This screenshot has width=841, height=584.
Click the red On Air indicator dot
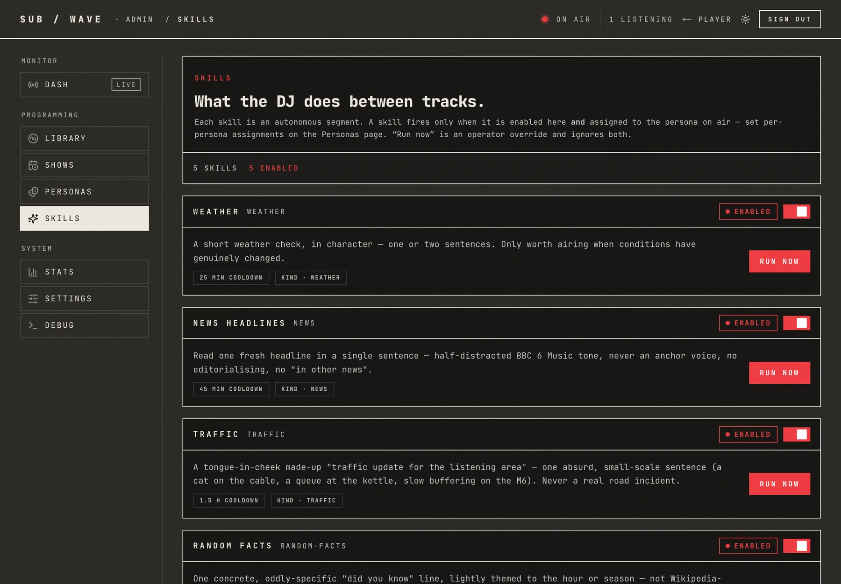(x=545, y=19)
